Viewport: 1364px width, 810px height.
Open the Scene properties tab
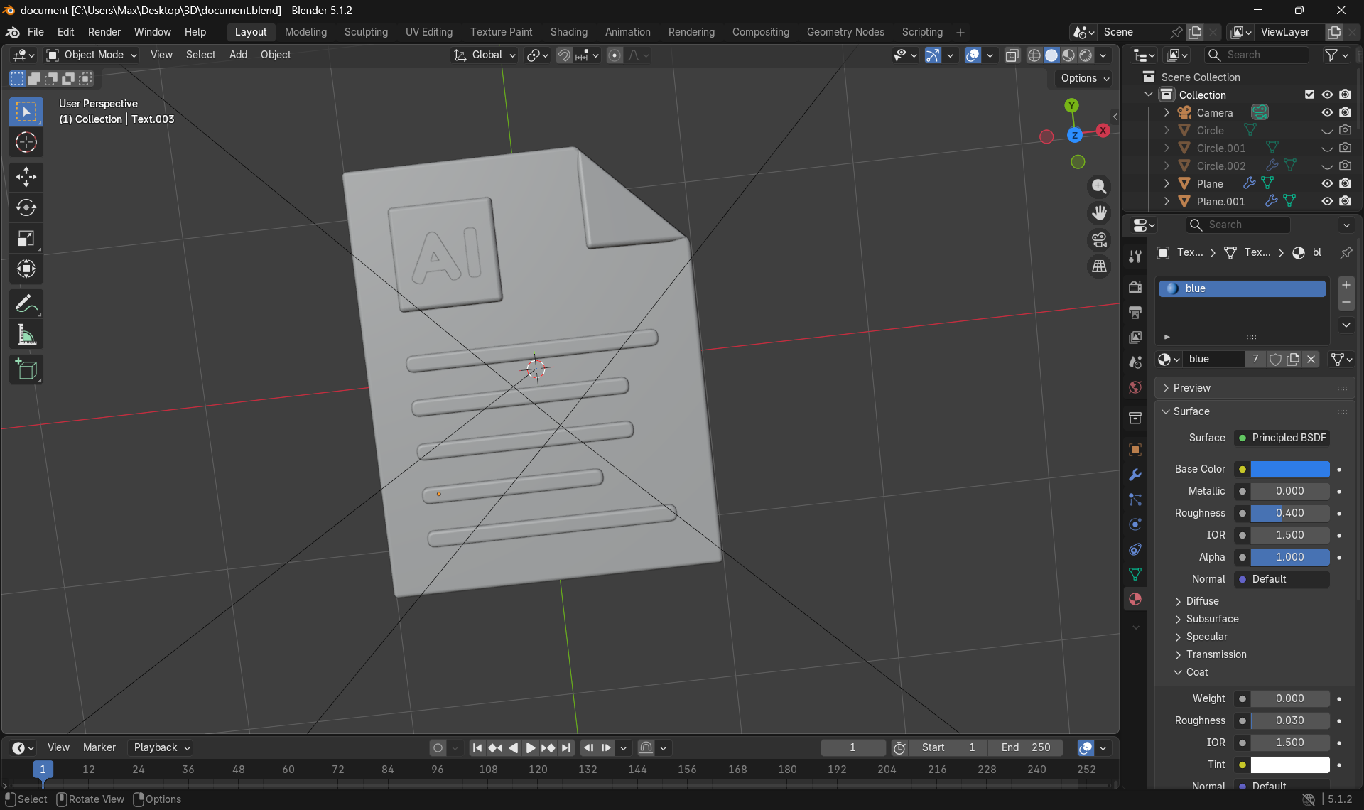1135,362
